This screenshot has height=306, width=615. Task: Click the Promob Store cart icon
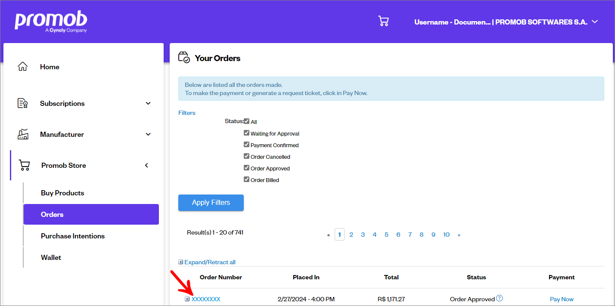[24, 165]
